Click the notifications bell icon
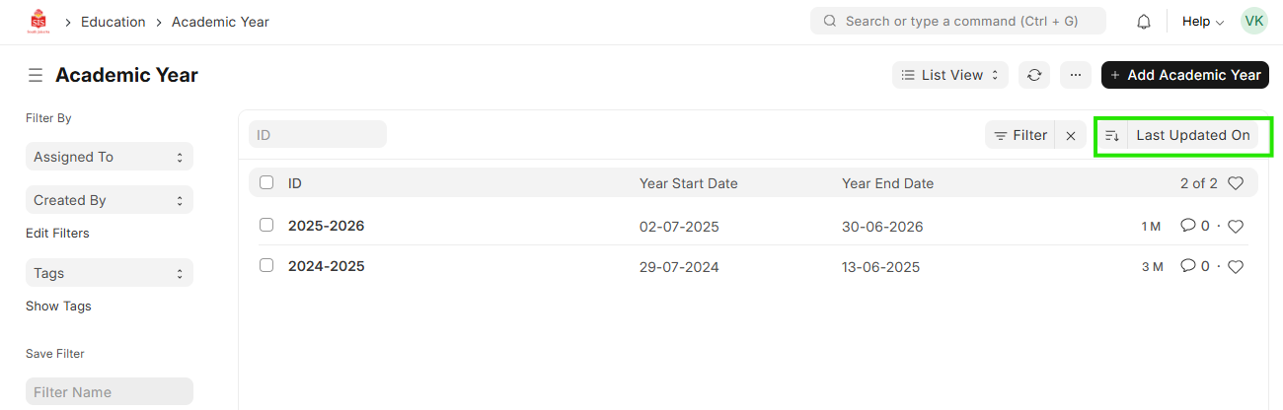This screenshot has width=1283, height=410. point(1144,22)
